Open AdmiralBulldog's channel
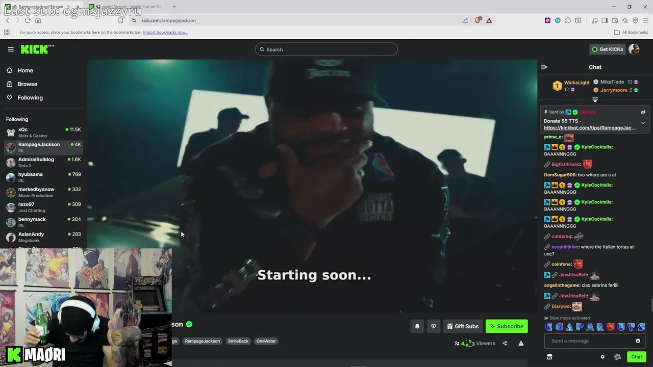Viewport: 653px width, 367px height. pos(43,162)
